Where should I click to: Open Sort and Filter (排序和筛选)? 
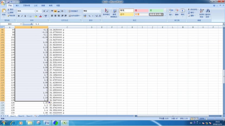coord(202,13)
